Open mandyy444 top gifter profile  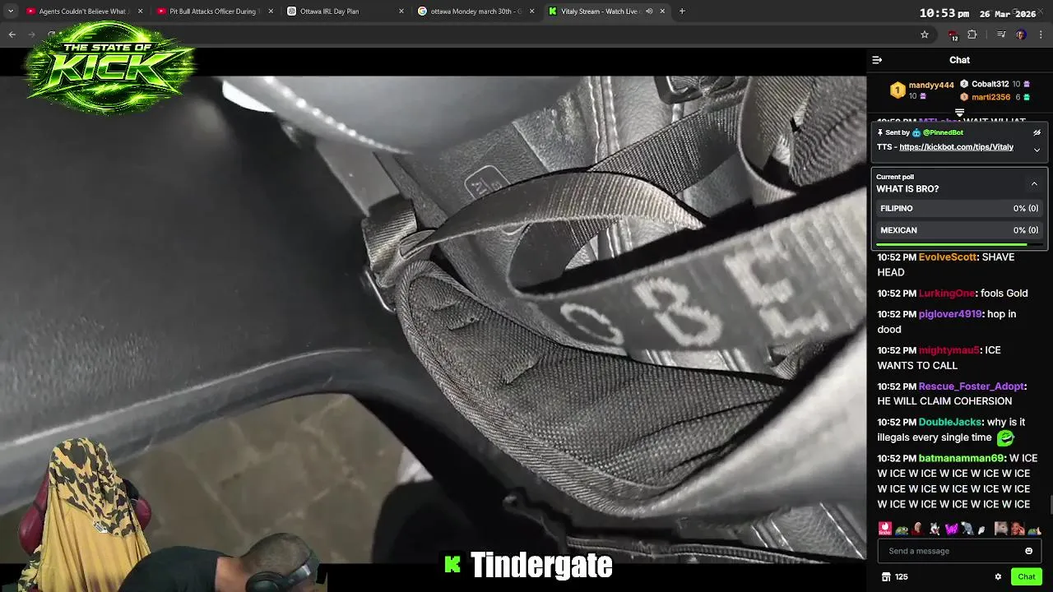[930, 85]
